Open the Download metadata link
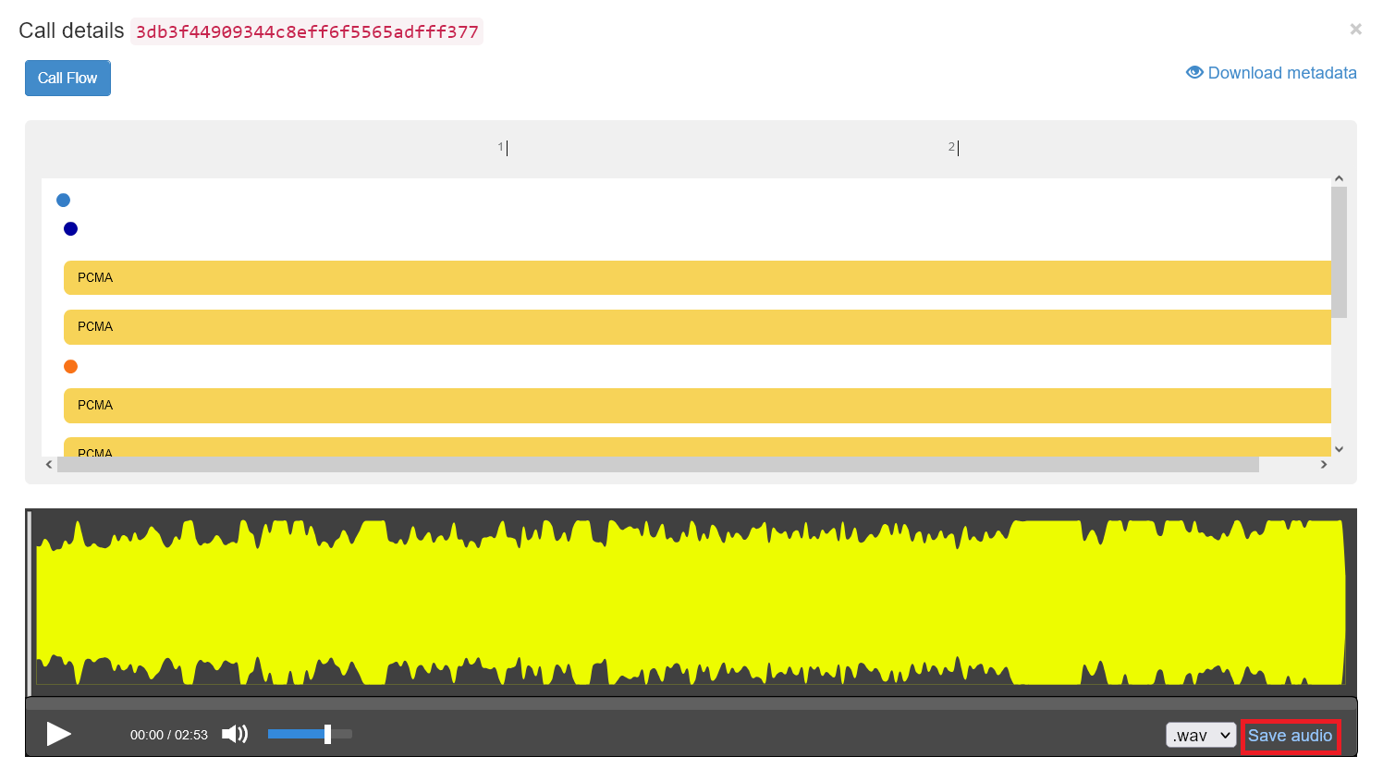This screenshot has width=1383, height=781. 1271,73
